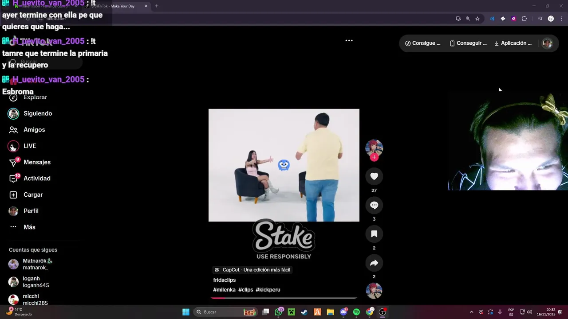Save the video with the bookmark icon
This screenshot has width=568, height=319.
pyautogui.click(x=374, y=234)
